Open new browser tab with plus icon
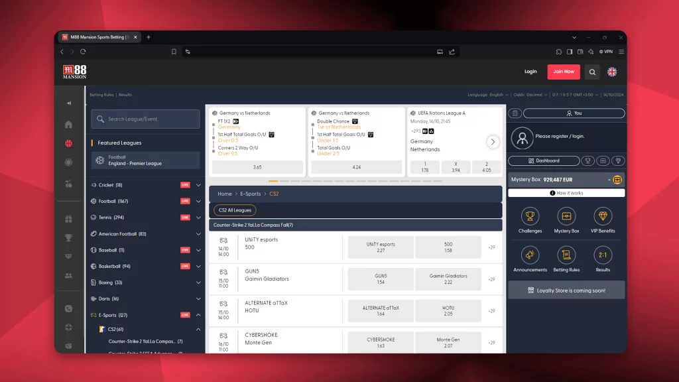The width and height of the screenshot is (679, 382). click(x=149, y=37)
